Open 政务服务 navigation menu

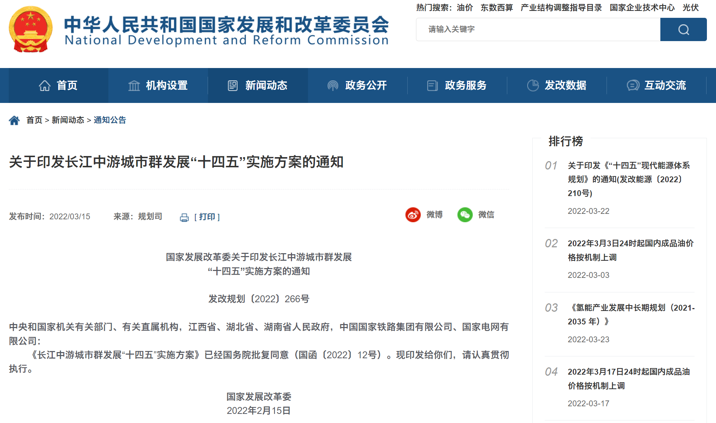pos(457,85)
